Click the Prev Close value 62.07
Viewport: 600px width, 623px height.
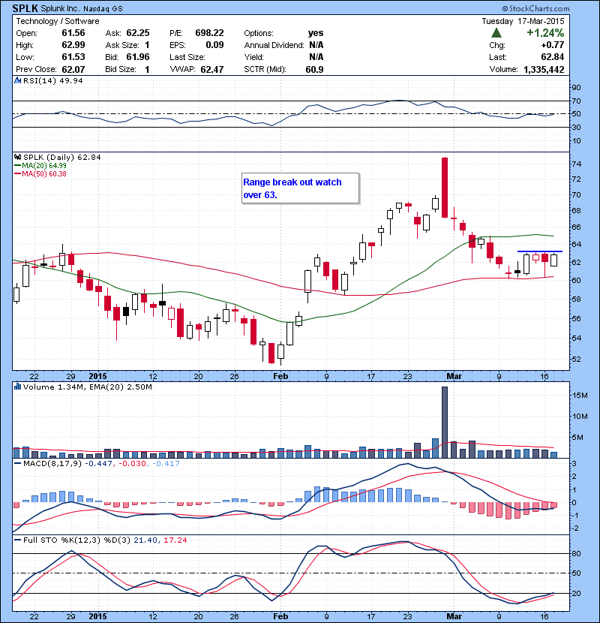[x=73, y=70]
